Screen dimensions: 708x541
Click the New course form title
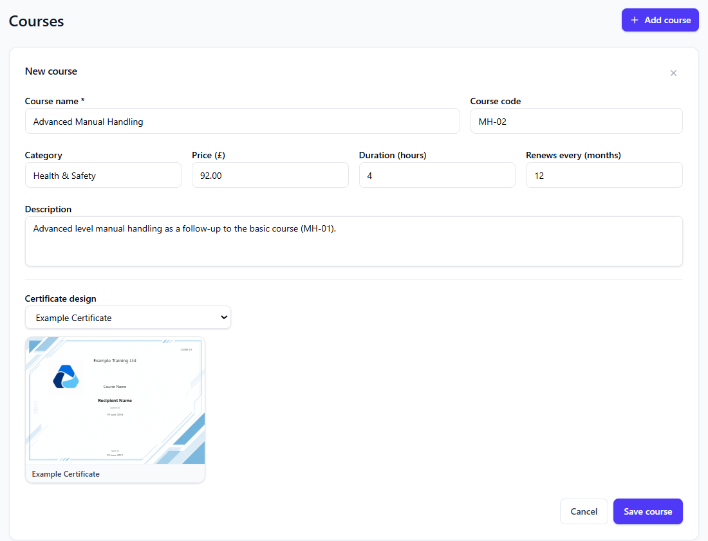tap(51, 71)
